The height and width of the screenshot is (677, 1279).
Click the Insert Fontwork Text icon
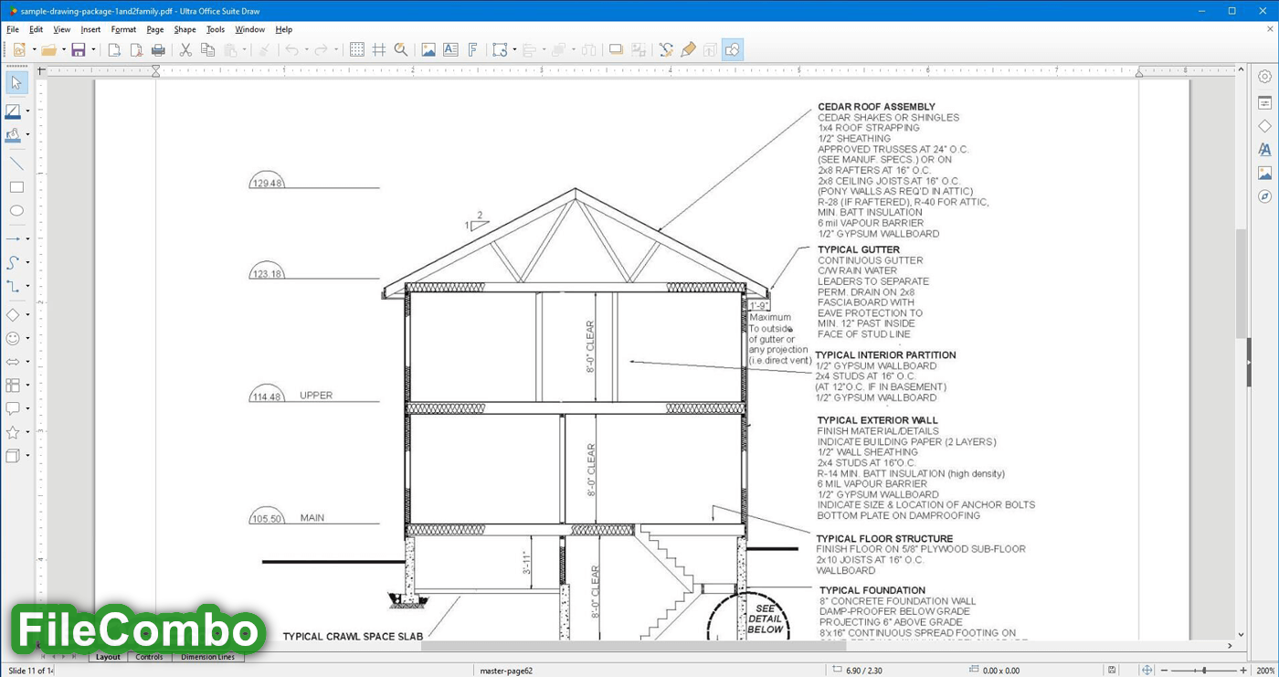click(472, 50)
